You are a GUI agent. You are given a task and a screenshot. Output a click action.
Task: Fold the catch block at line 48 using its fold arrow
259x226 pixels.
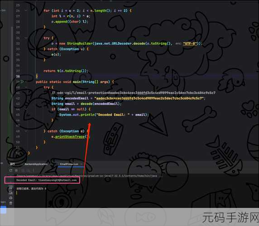[26, 131]
